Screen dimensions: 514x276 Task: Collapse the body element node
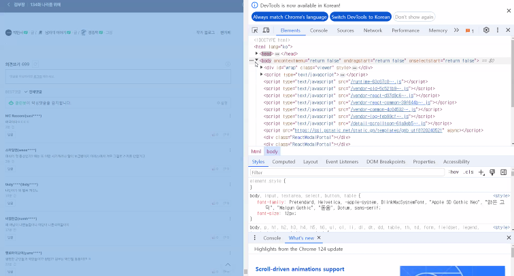coord(257,60)
